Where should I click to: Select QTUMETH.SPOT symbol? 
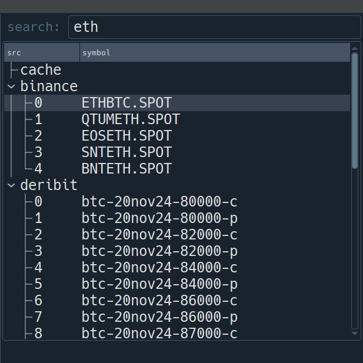tap(131, 119)
